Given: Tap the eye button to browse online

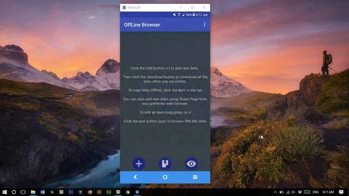Looking at the screenshot, I should pyautogui.click(x=191, y=164).
